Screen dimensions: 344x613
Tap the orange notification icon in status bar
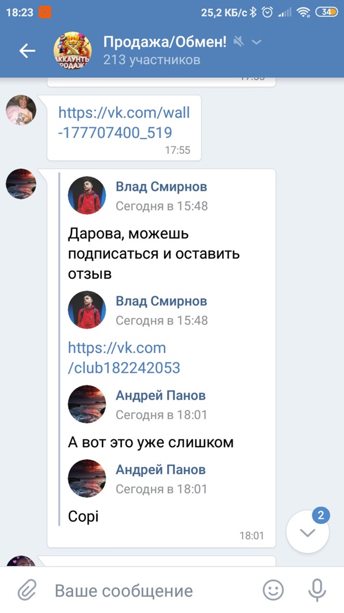coord(45,12)
